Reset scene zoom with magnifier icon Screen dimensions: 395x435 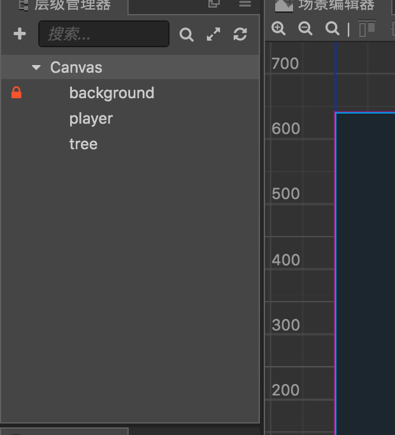[332, 28]
